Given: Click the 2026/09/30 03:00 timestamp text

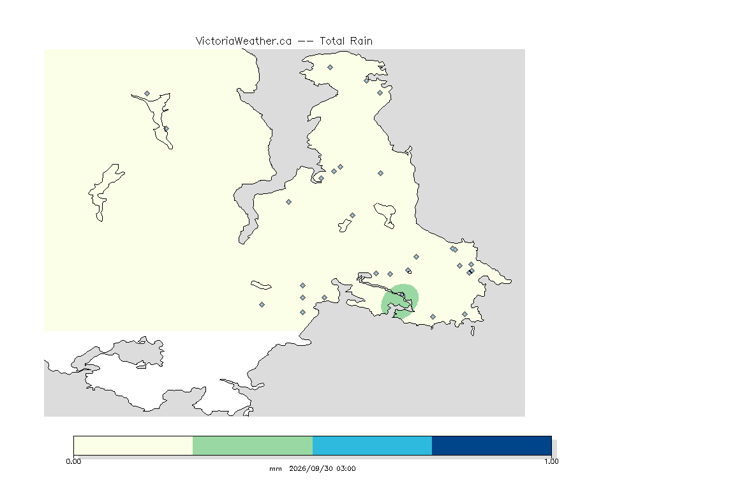Looking at the screenshot, I should point(322,468).
